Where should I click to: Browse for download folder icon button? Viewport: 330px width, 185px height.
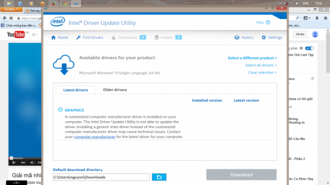tap(159, 177)
